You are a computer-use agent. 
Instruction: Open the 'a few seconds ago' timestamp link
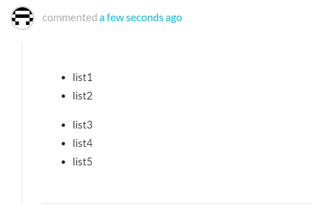141,18
